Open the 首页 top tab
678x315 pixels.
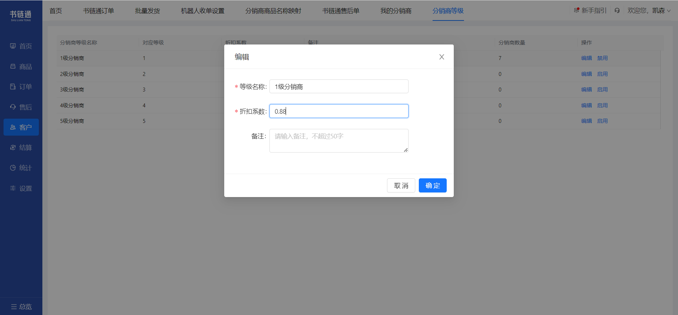(56, 11)
